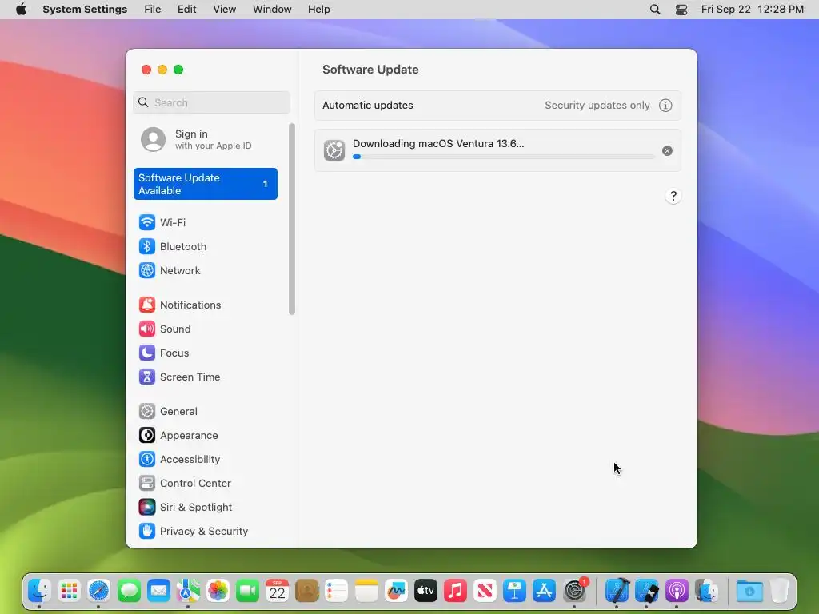Viewport: 819px width, 614px height.
Task: Open the System Settings menu
Action: (85, 10)
